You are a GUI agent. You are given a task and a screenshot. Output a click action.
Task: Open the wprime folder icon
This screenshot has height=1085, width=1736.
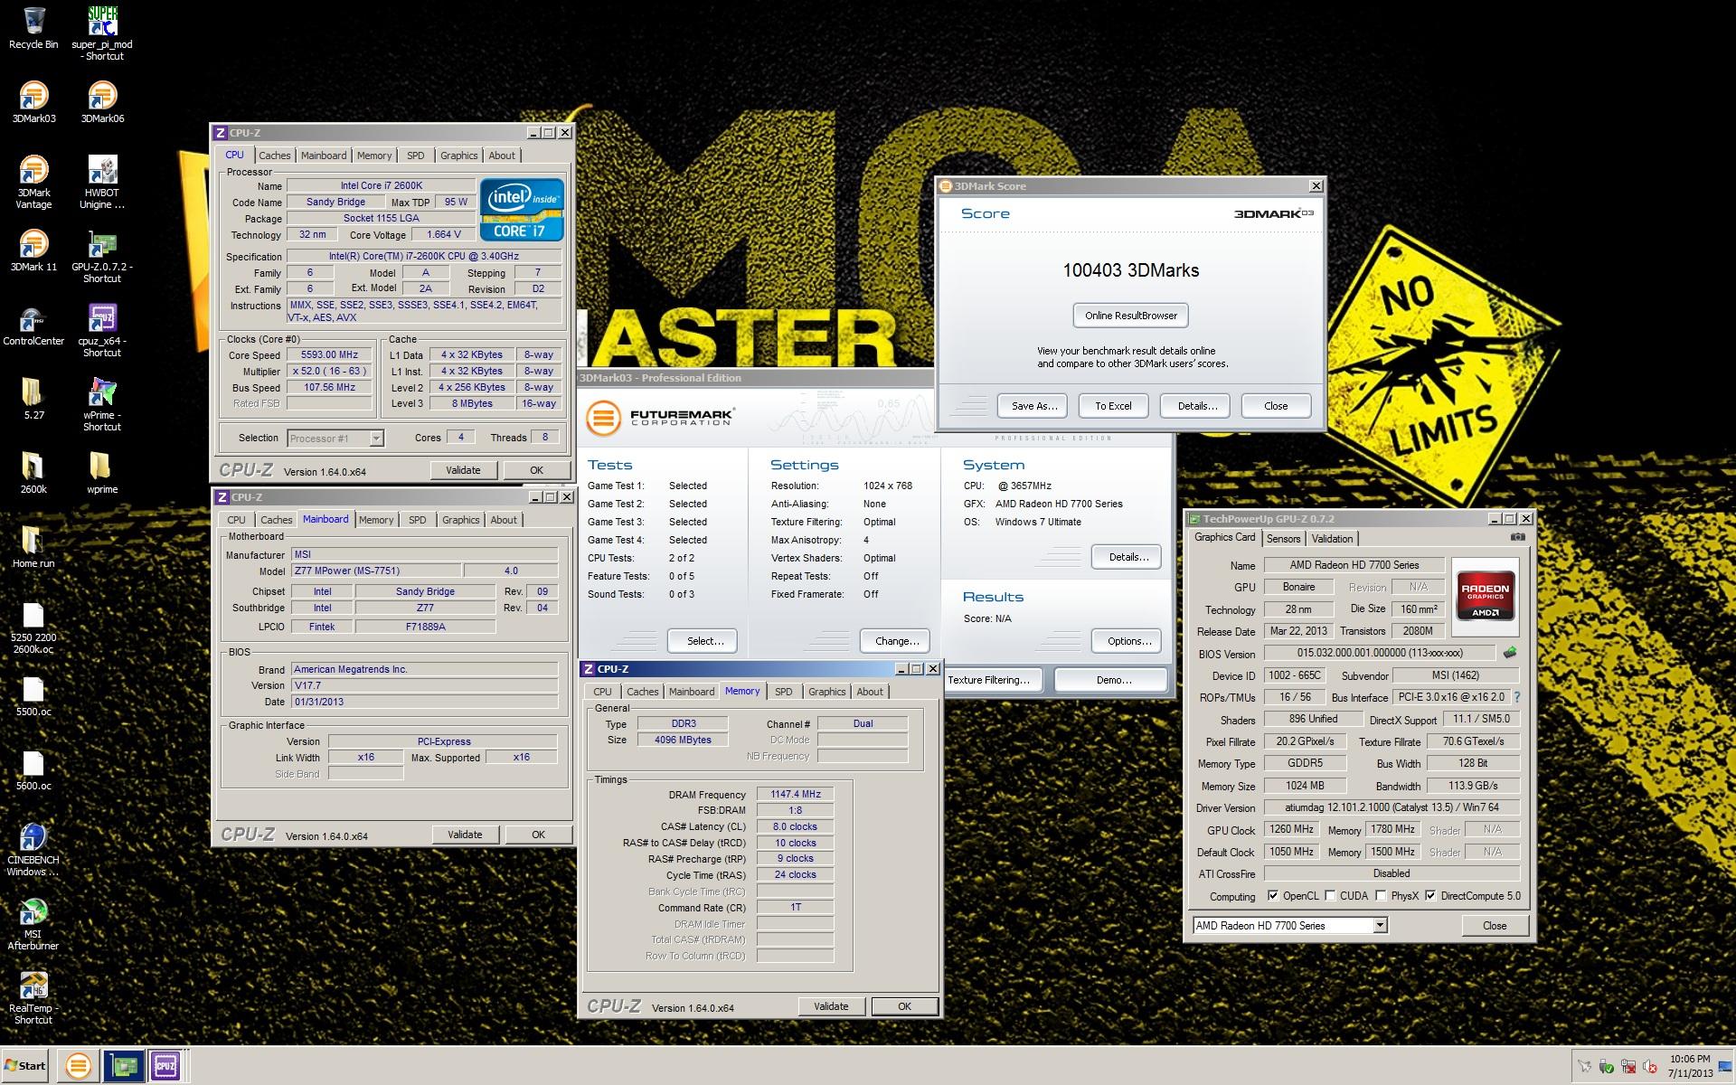point(102,473)
